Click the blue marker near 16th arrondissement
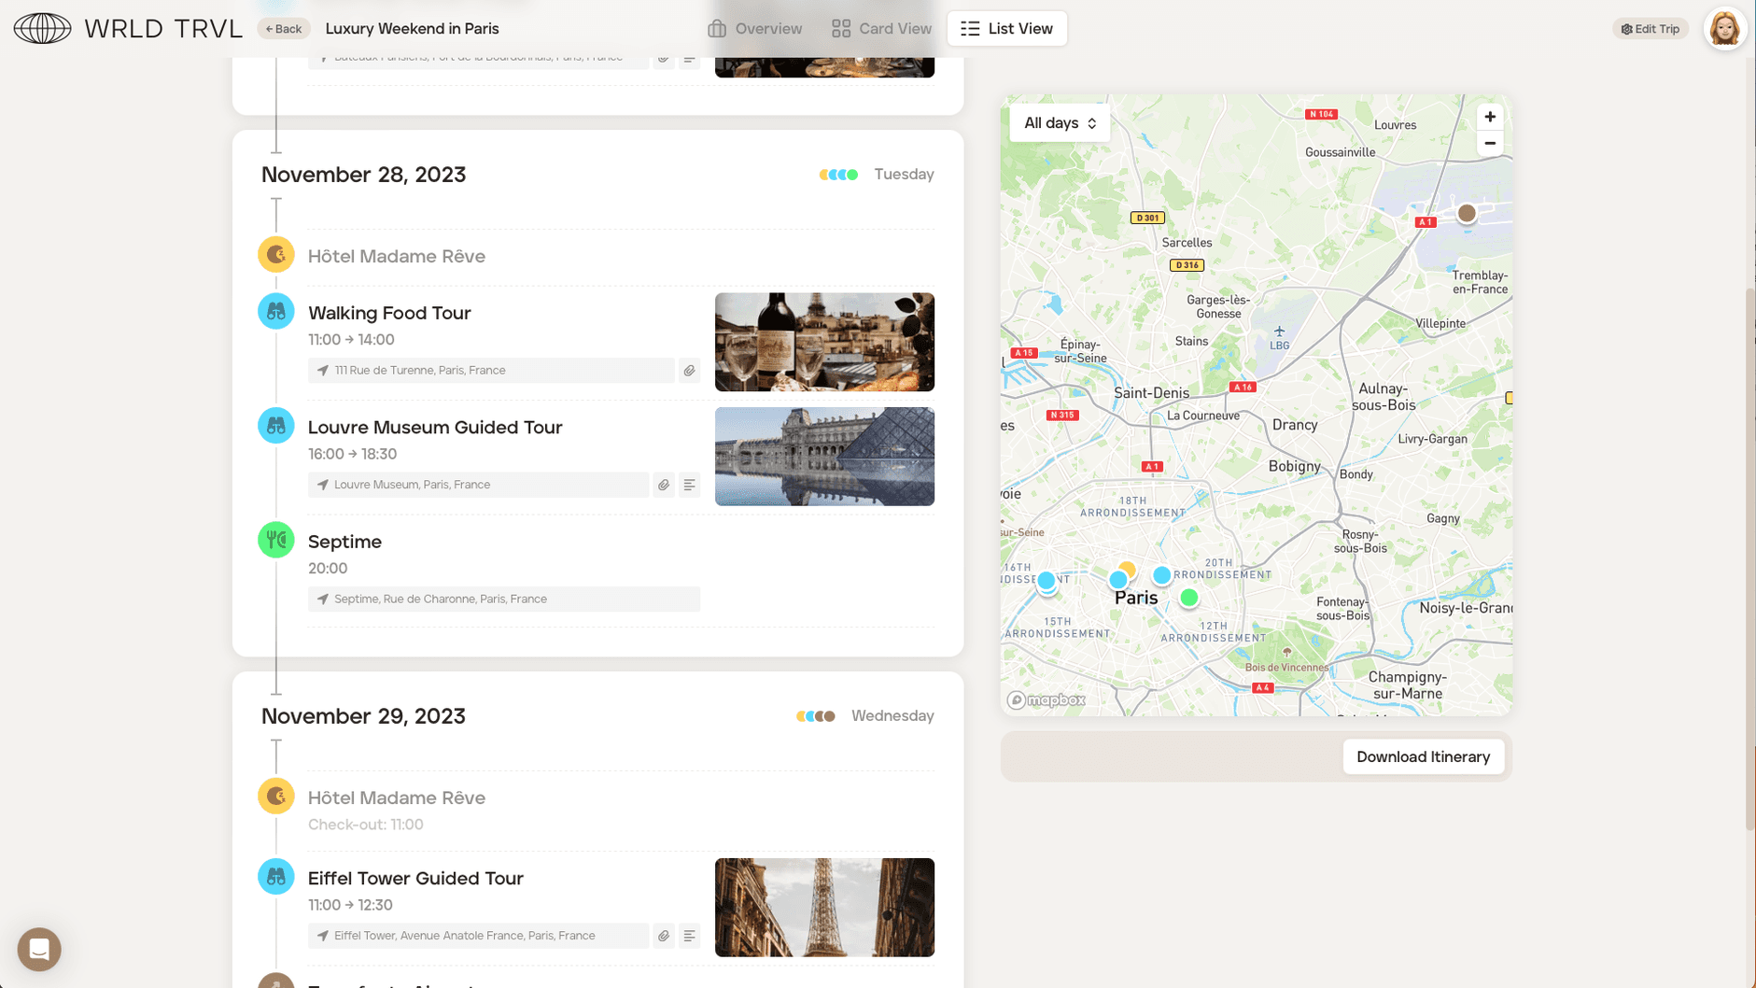1756x988 pixels. (x=1046, y=580)
